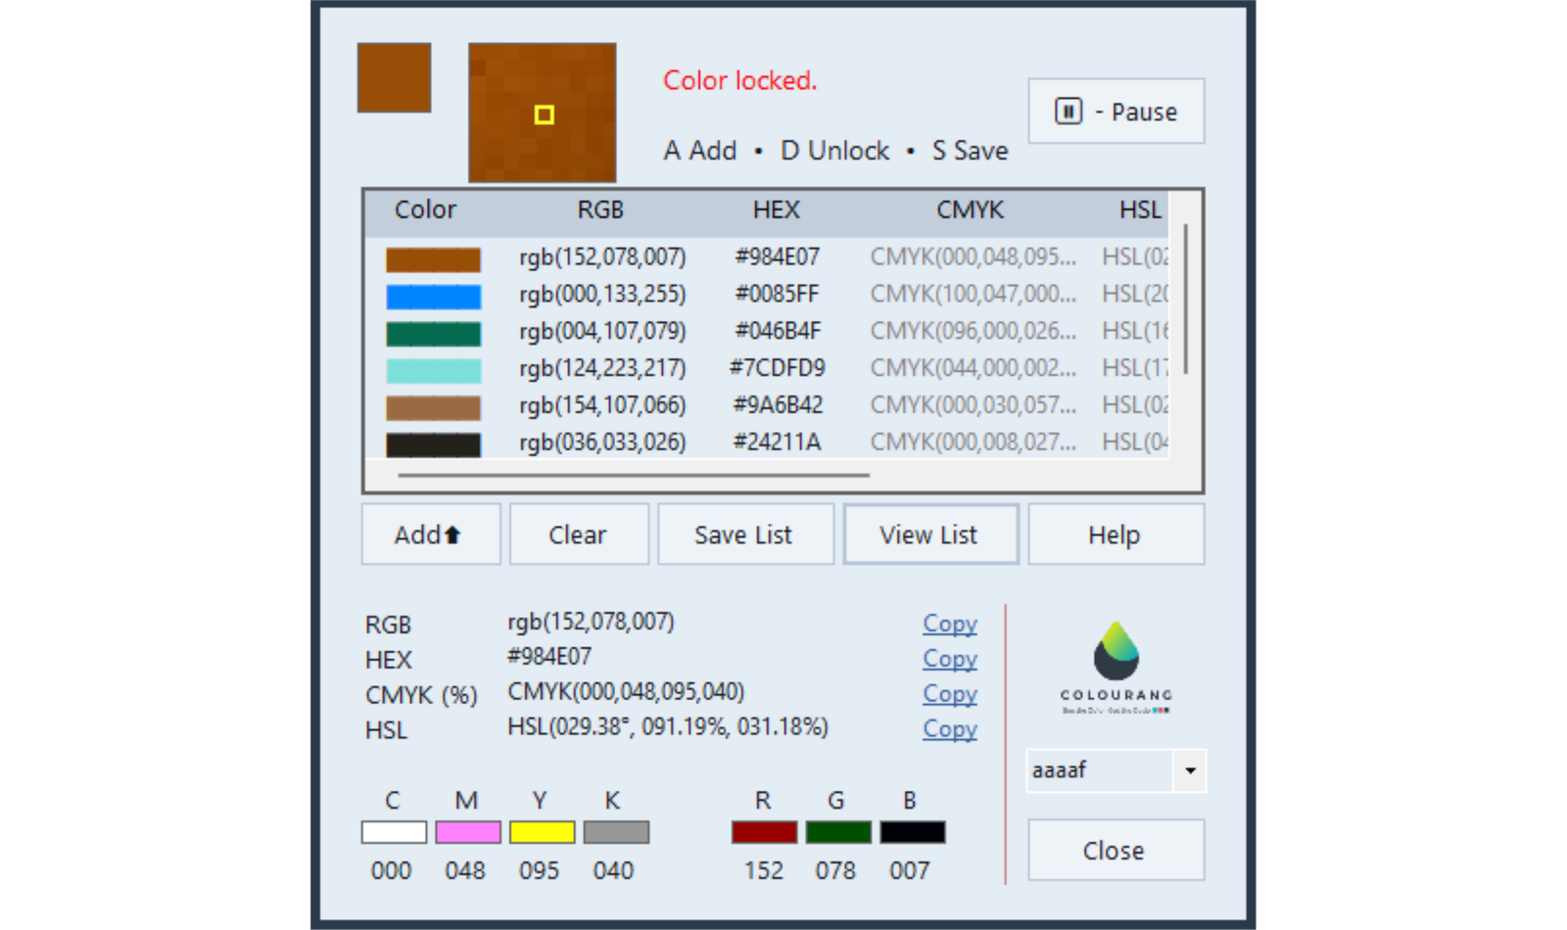Copy the HSL value
The height and width of the screenshot is (930, 1567).
[x=950, y=729]
